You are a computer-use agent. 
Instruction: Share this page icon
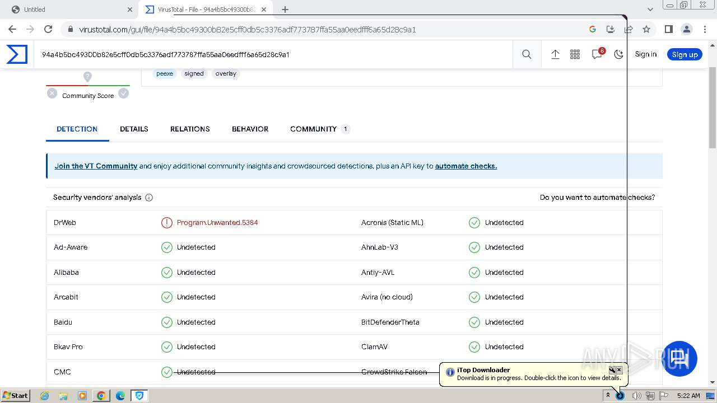click(628, 29)
